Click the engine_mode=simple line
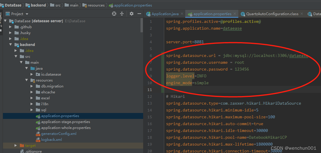Image resolution: width=321 pixels, height=153 pixels. point(187,83)
